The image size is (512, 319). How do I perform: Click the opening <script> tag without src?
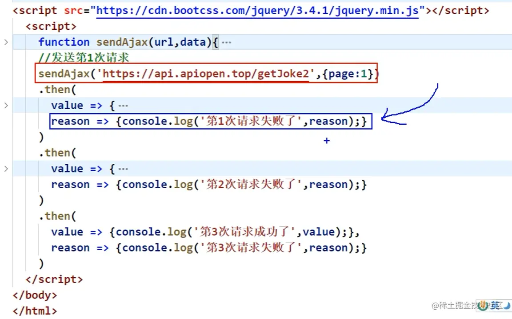pyautogui.click(x=51, y=26)
